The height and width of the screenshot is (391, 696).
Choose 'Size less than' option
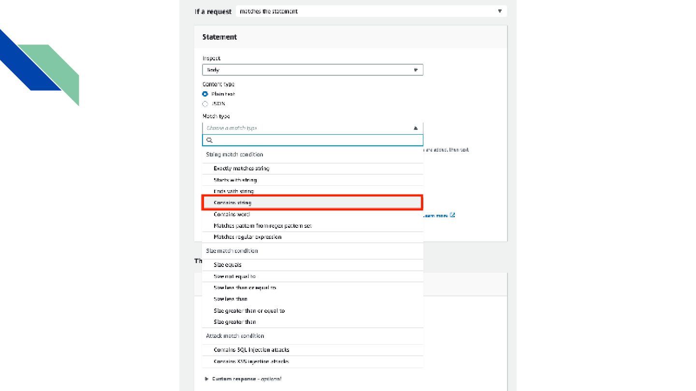(313, 299)
